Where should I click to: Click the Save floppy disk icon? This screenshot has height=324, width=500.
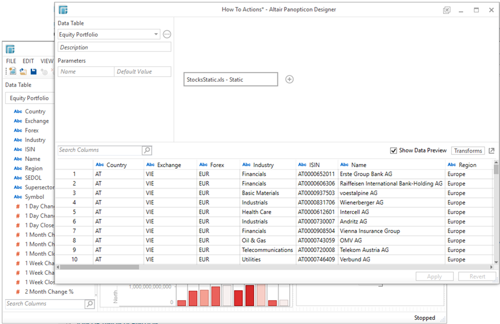34,72
